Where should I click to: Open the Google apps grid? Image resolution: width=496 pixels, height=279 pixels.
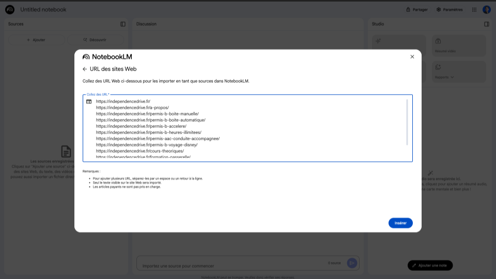474,9
